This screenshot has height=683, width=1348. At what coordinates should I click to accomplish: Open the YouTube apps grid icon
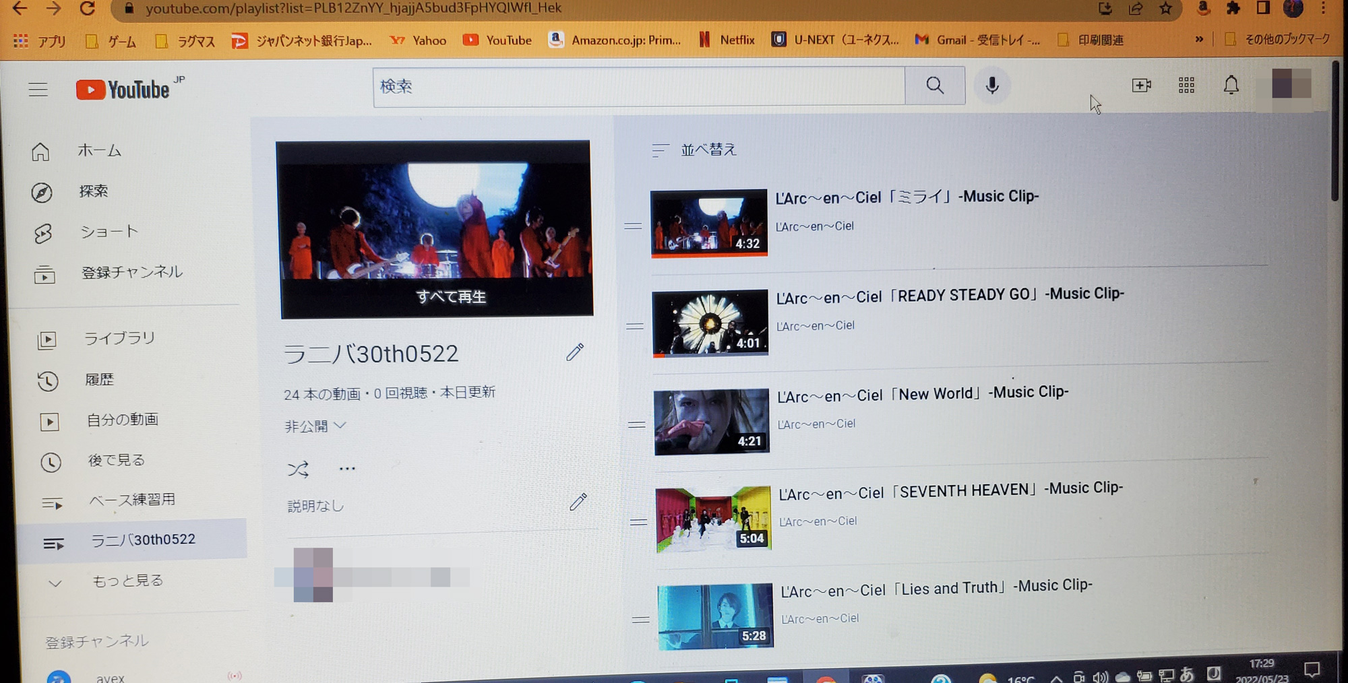(1186, 86)
